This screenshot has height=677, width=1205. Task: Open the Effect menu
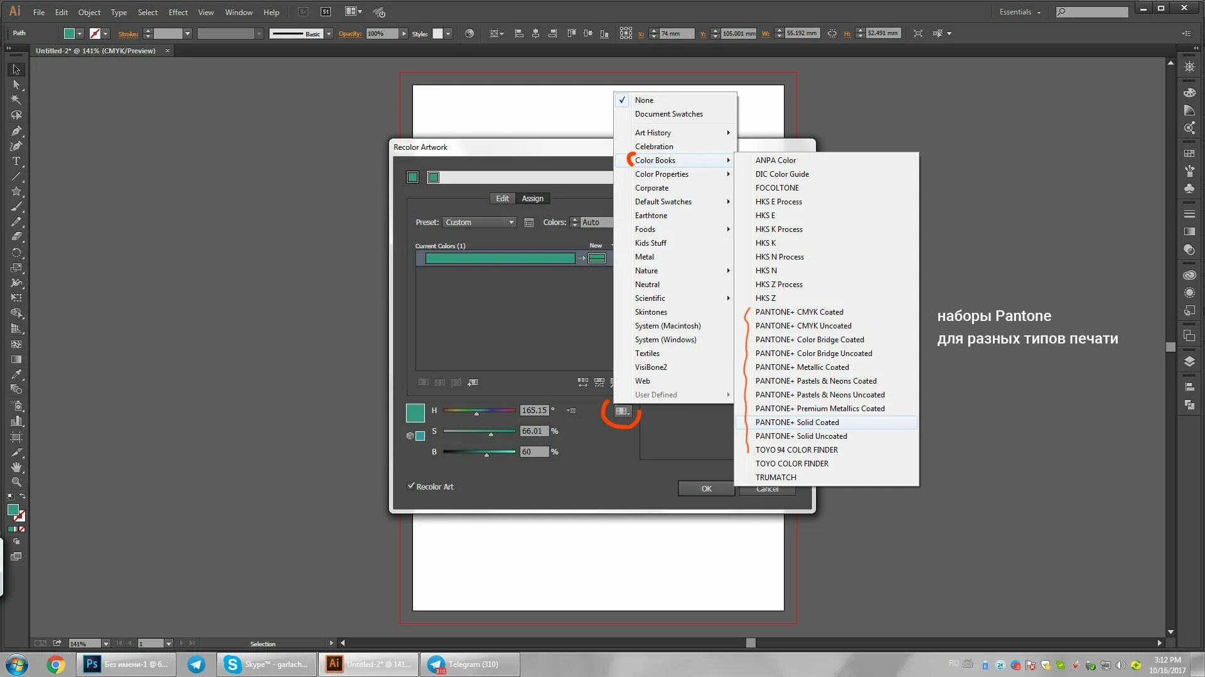pyautogui.click(x=178, y=12)
